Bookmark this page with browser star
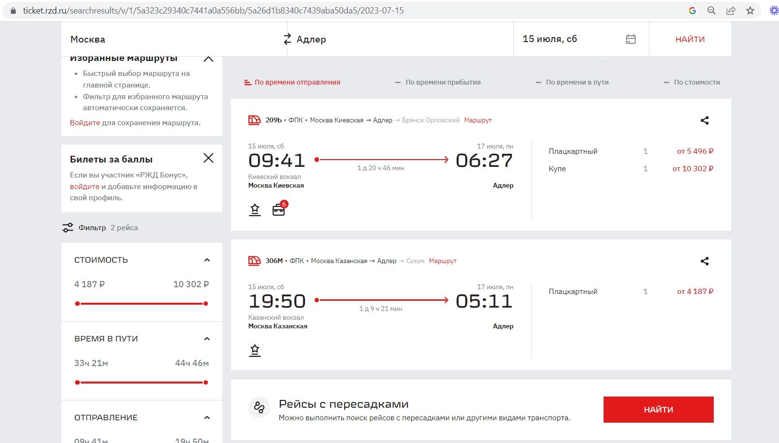Screen dimensions: 779x443 click(750, 11)
